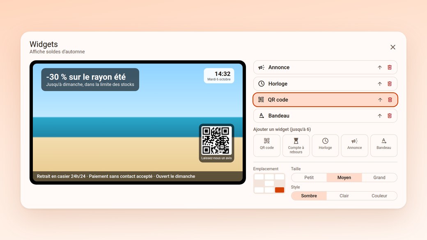The image size is (427, 240).
Task: Click the 'Emplacement' label
Action: (x=266, y=169)
